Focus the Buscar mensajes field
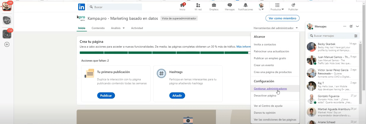Screen dimensions: 366x124 [330, 36]
